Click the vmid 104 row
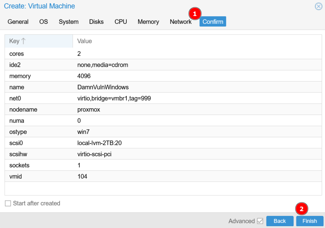The width and height of the screenshot is (325, 228). pyautogui.click(x=162, y=176)
